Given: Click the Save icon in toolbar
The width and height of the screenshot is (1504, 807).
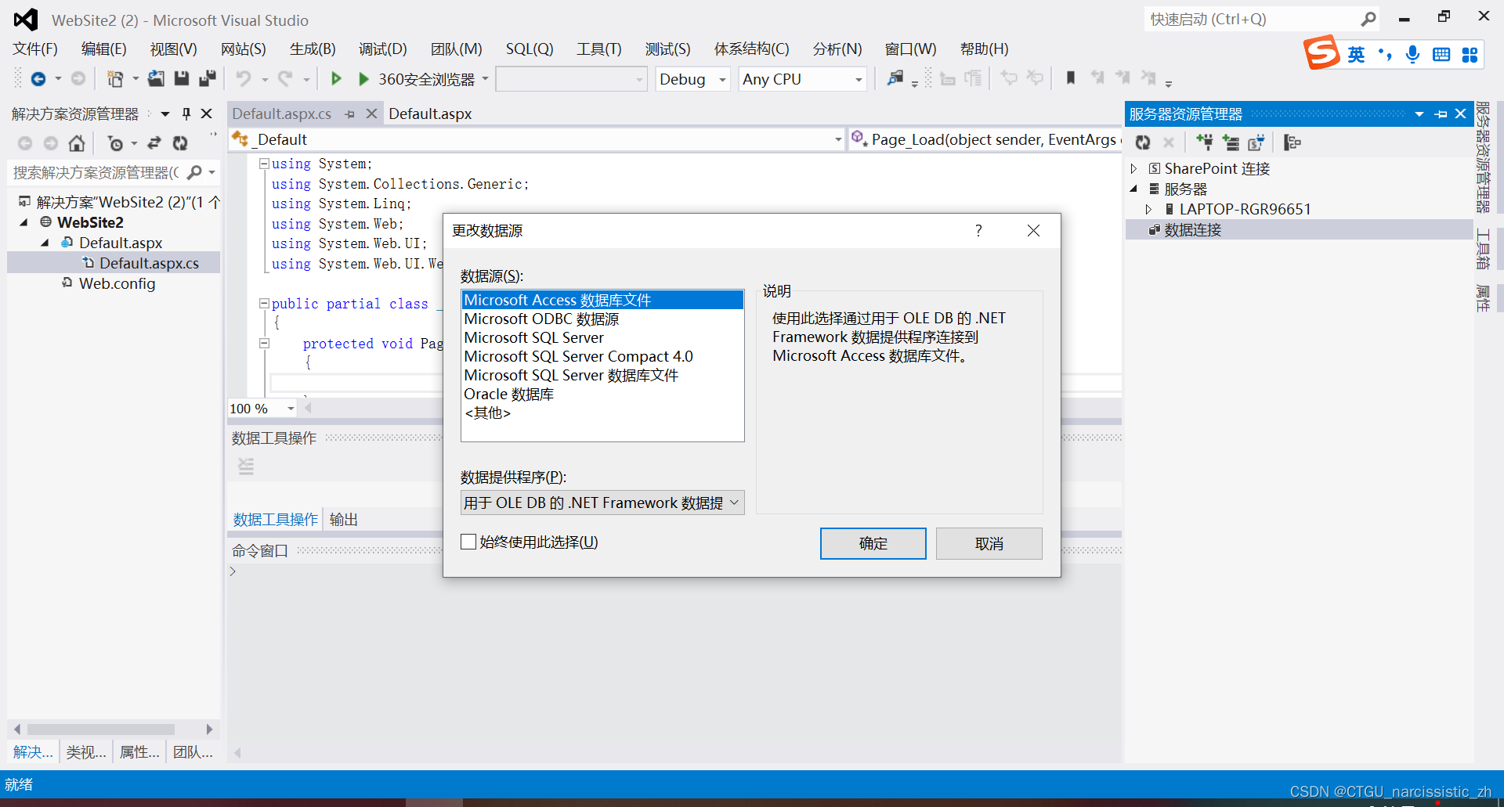Looking at the screenshot, I should coord(182,78).
